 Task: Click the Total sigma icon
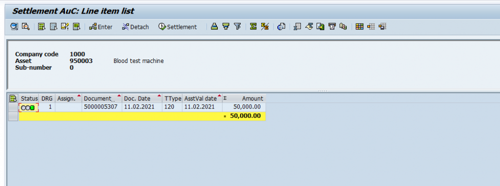coord(253,26)
